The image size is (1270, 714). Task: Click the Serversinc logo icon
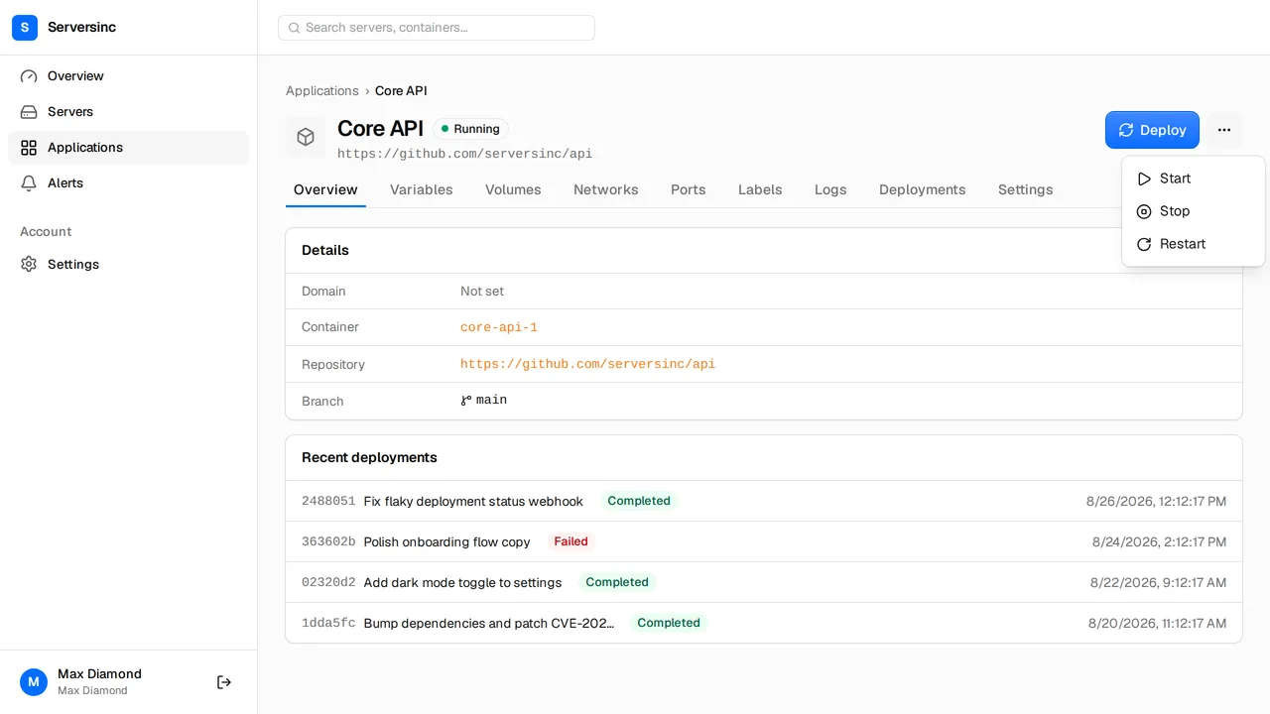pos(25,28)
